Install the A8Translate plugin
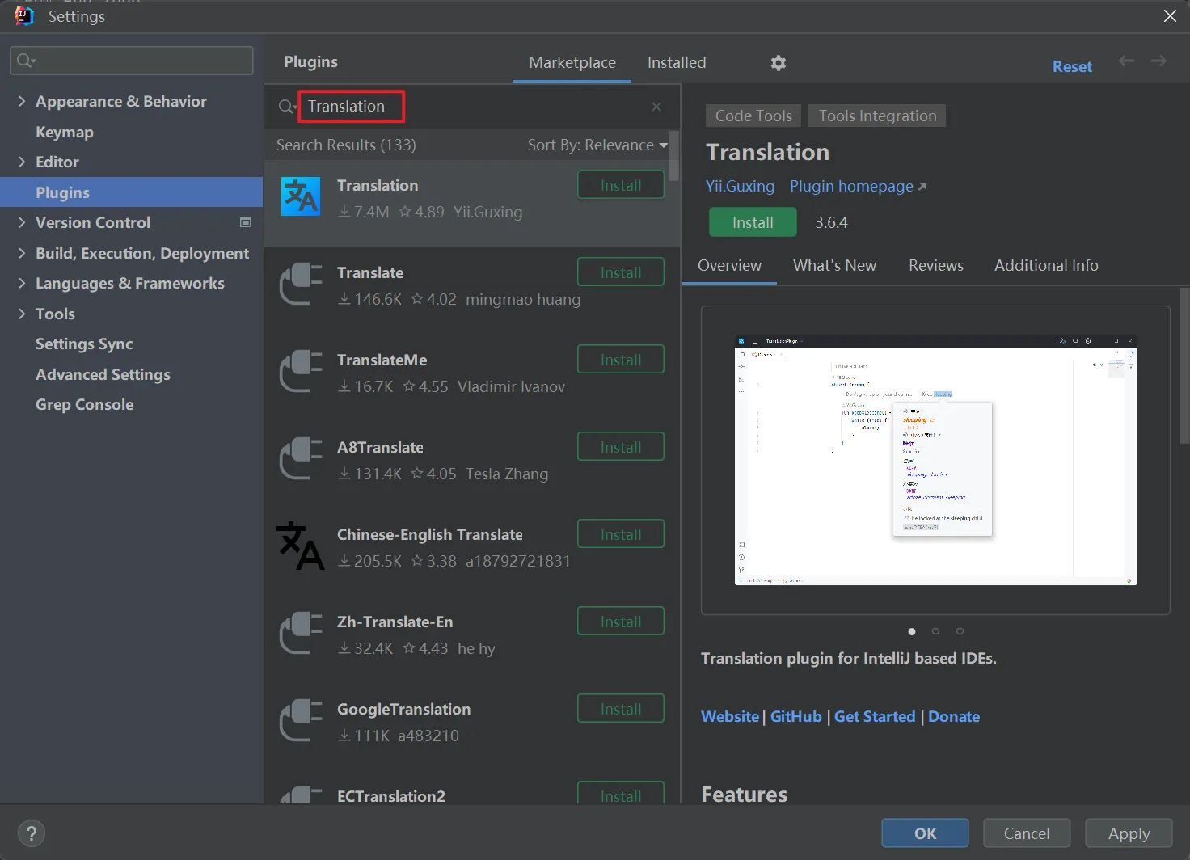The width and height of the screenshot is (1190, 860). tap(621, 447)
